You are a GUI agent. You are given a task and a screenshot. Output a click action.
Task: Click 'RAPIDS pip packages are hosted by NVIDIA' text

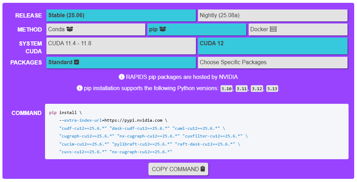(x=182, y=77)
